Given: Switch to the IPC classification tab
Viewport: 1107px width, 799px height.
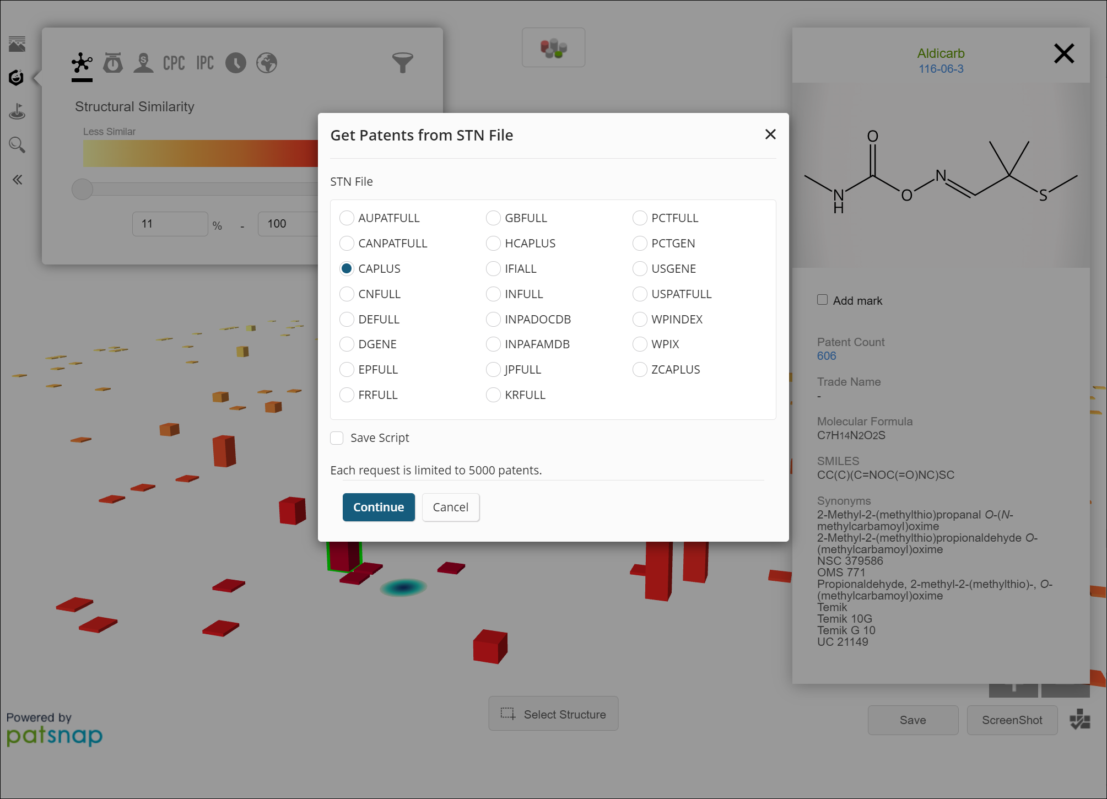Looking at the screenshot, I should [205, 63].
